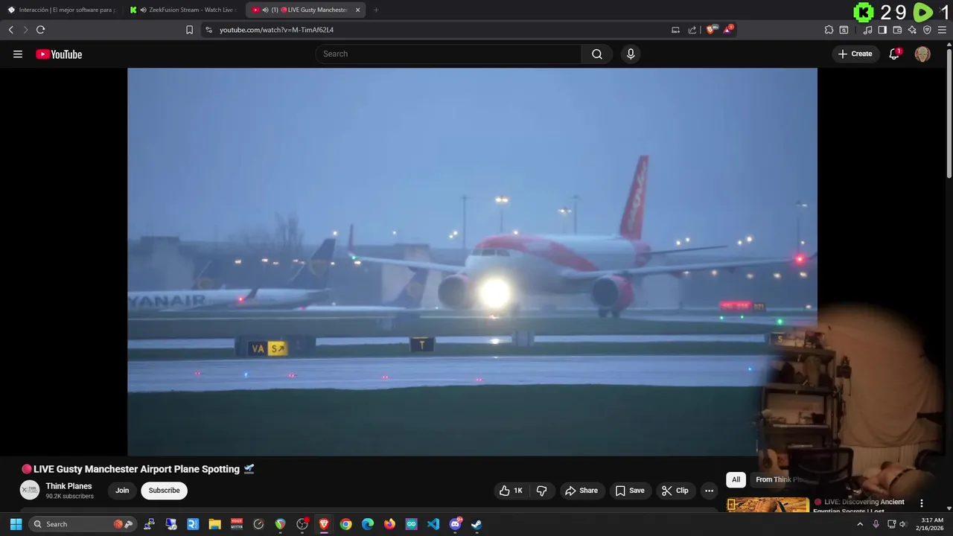Open the YouTube account avatar menu
The image size is (953, 536).
click(922, 54)
